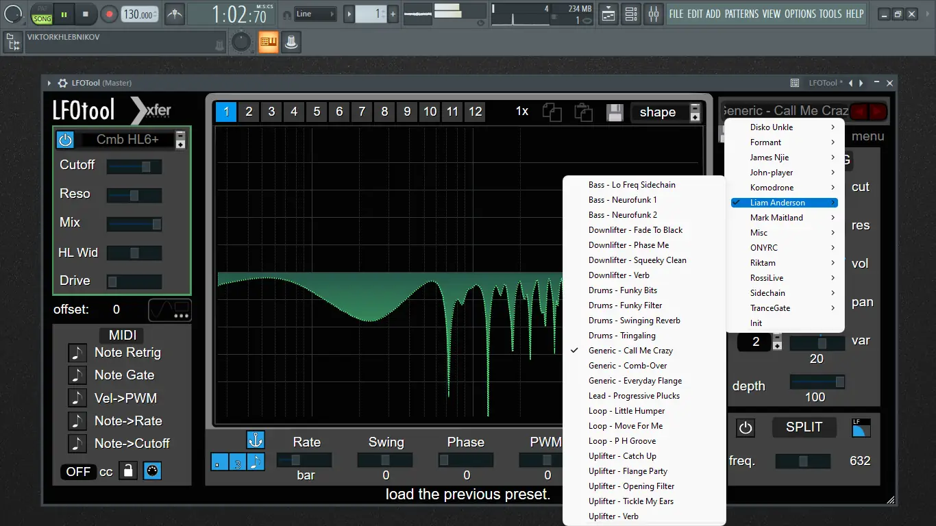Open the FILE menu

pyautogui.click(x=676, y=14)
